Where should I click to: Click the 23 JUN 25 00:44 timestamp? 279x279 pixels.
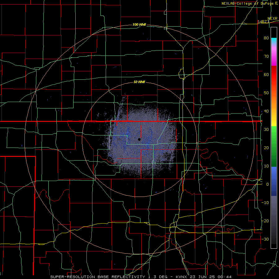211,277
